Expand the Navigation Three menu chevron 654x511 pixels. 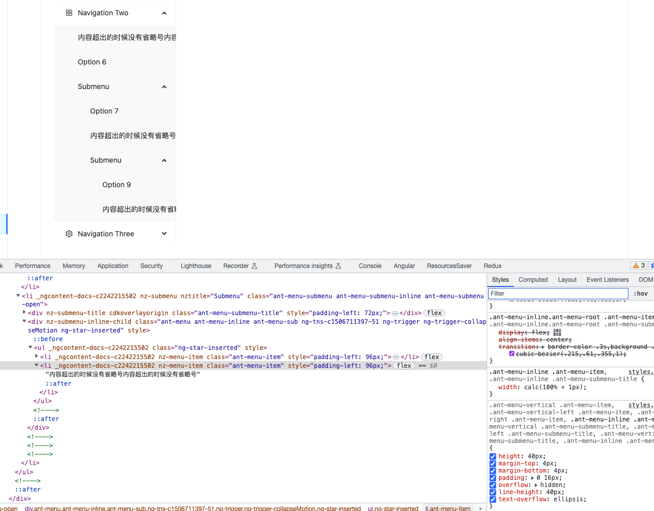(x=164, y=233)
